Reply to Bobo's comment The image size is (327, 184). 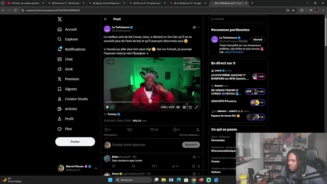pos(114,166)
